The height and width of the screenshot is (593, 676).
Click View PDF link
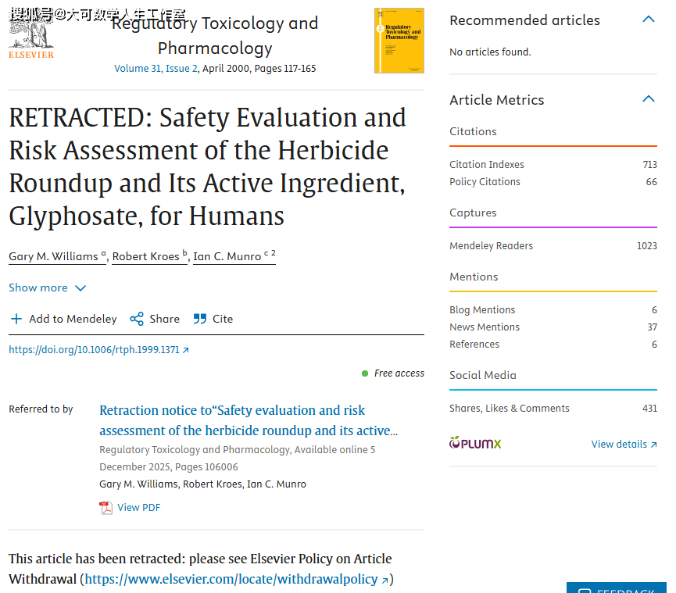138,508
